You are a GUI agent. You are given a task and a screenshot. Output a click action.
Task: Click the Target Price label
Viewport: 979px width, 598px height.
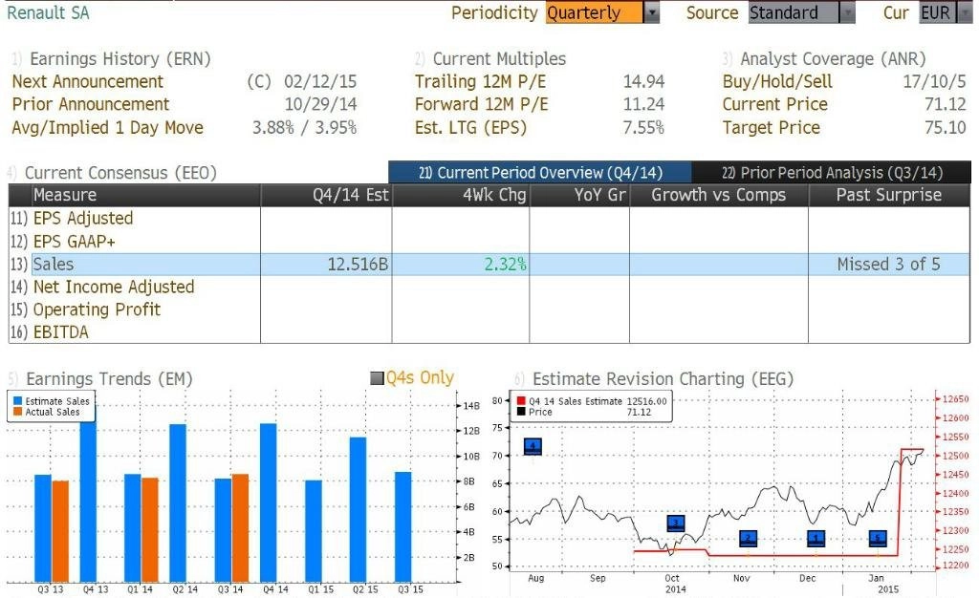click(x=772, y=128)
